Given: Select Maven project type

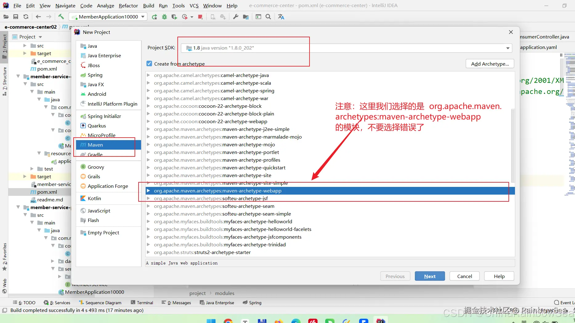Looking at the screenshot, I should tap(108, 145).
